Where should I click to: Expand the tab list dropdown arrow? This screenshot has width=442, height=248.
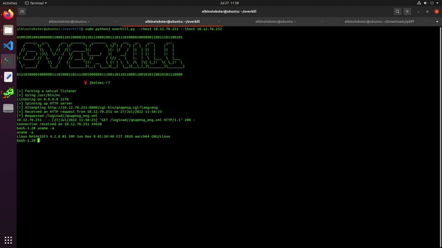coord(437,21)
